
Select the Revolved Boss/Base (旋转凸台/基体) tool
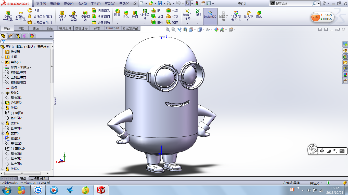(20, 16)
